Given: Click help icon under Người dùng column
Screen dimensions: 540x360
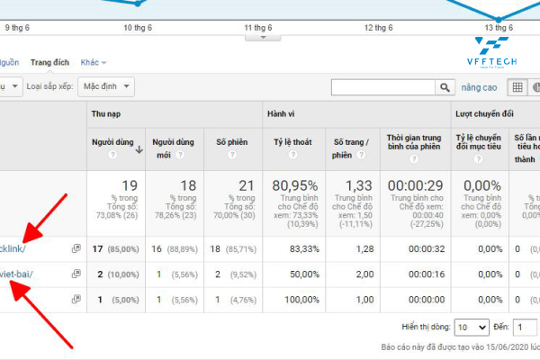Looking at the screenshot, I should [112, 155].
